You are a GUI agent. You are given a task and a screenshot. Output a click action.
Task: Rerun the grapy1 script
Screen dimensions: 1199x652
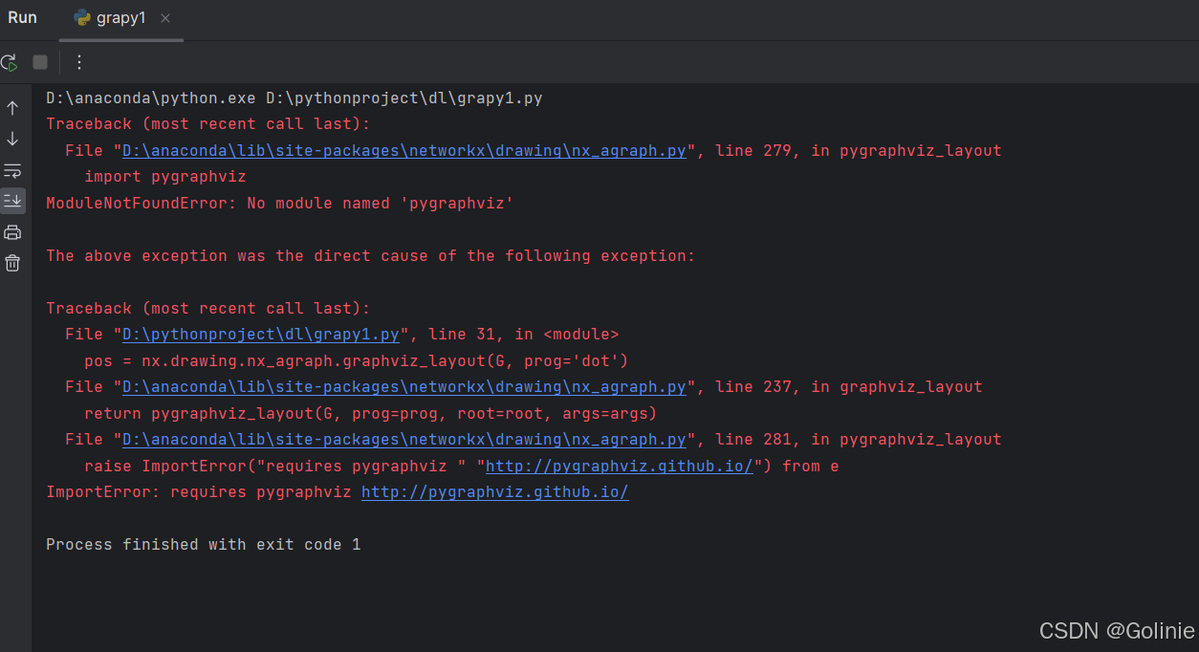[10, 61]
